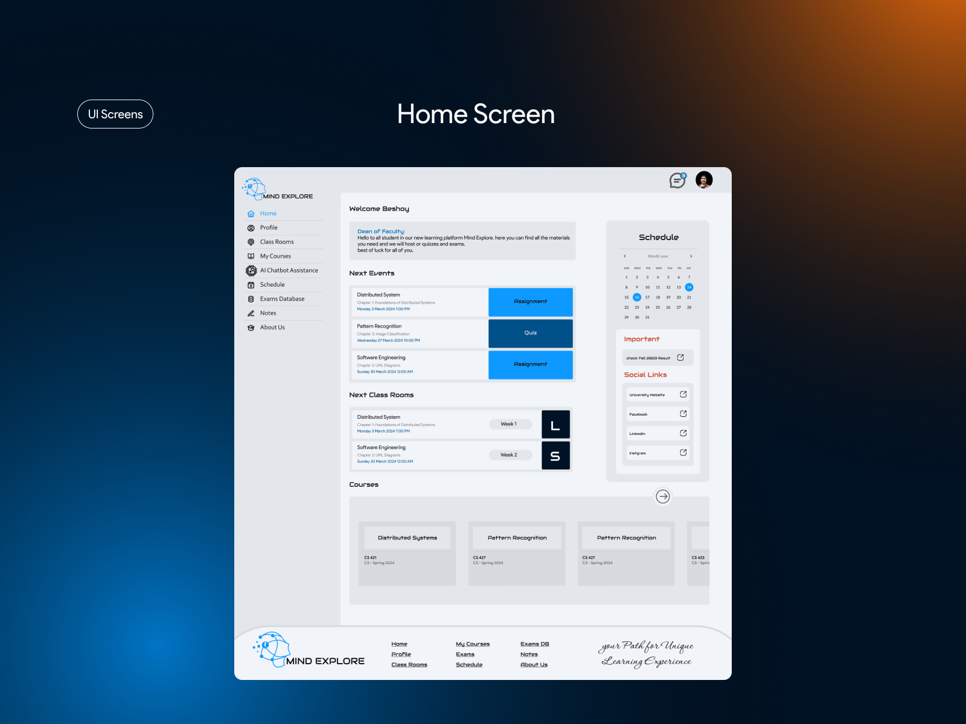Select Notes from the sidebar menu
Screen dimensions: 966x724
click(268, 313)
